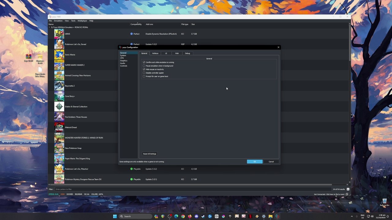Sort game list by Compatibility column

[x=136, y=24]
